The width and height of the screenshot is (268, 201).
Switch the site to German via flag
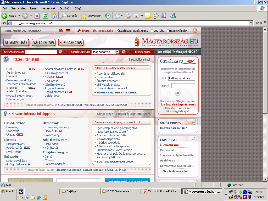click(68, 31)
